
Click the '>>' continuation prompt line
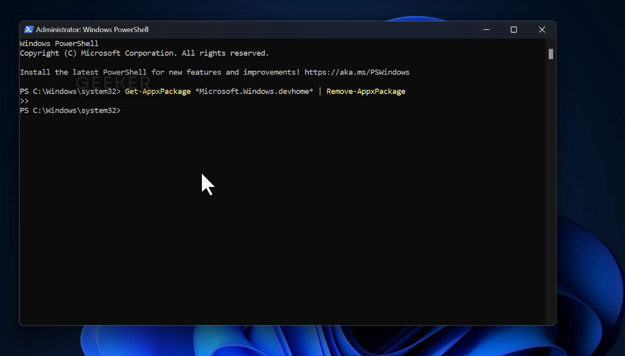(x=24, y=101)
